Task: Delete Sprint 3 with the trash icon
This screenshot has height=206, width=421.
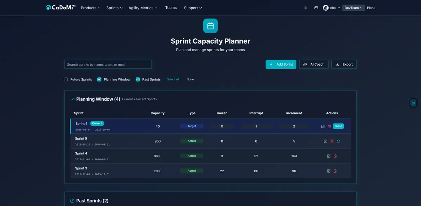Action: (x=335, y=171)
